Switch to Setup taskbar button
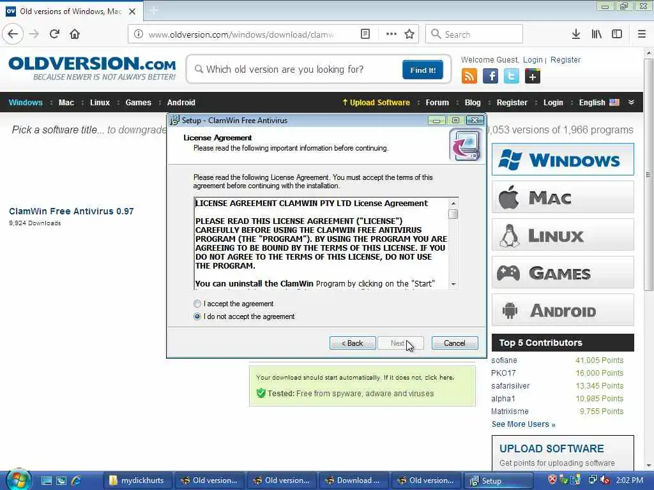This screenshot has height=490, width=654. point(498,480)
